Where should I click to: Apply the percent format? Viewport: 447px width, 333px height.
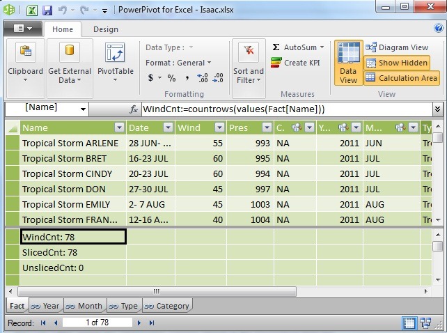(x=171, y=78)
